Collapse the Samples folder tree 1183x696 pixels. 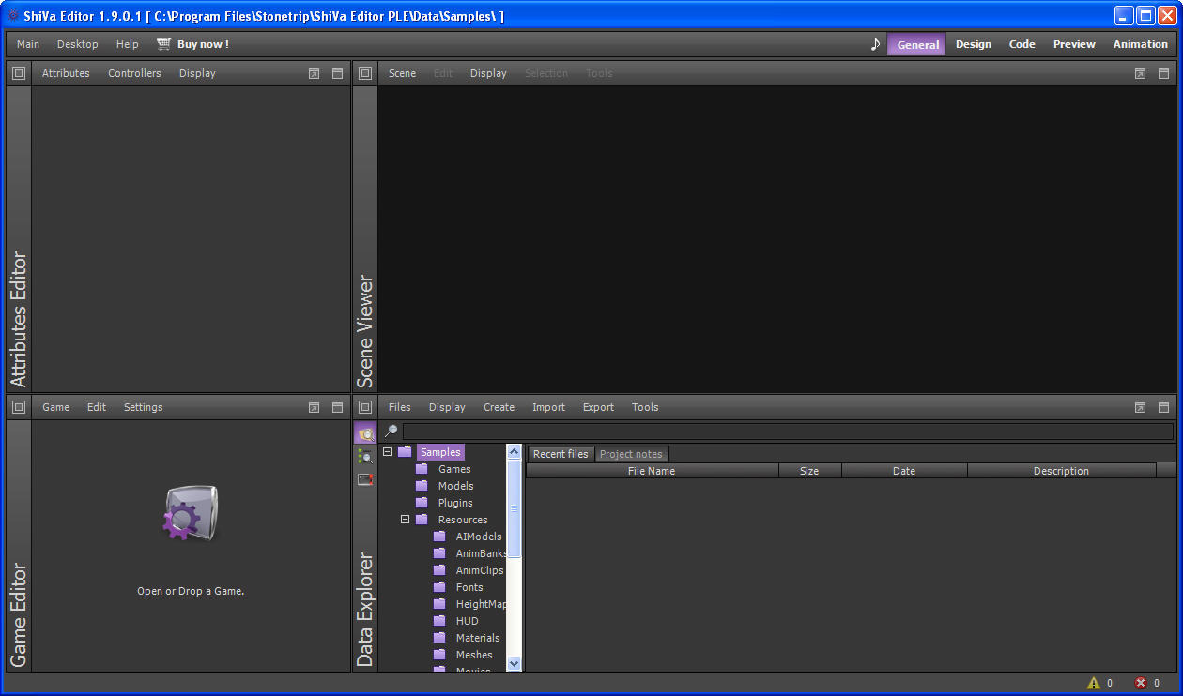pyautogui.click(x=387, y=451)
